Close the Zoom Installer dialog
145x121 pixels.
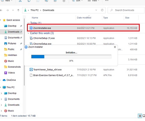(x=115, y=47)
